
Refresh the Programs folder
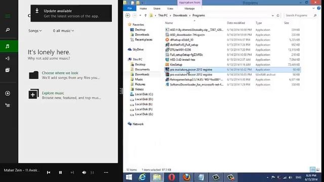(278, 16)
